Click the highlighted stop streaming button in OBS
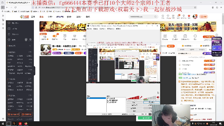 pos(151,102)
